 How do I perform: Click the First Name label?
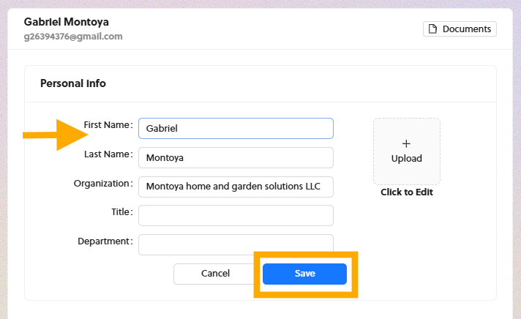pos(107,125)
